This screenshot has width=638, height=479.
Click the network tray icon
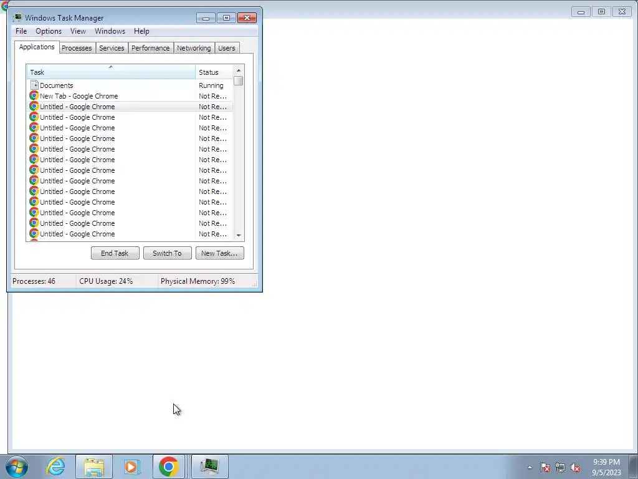pyautogui.click(x=560, y=467)
